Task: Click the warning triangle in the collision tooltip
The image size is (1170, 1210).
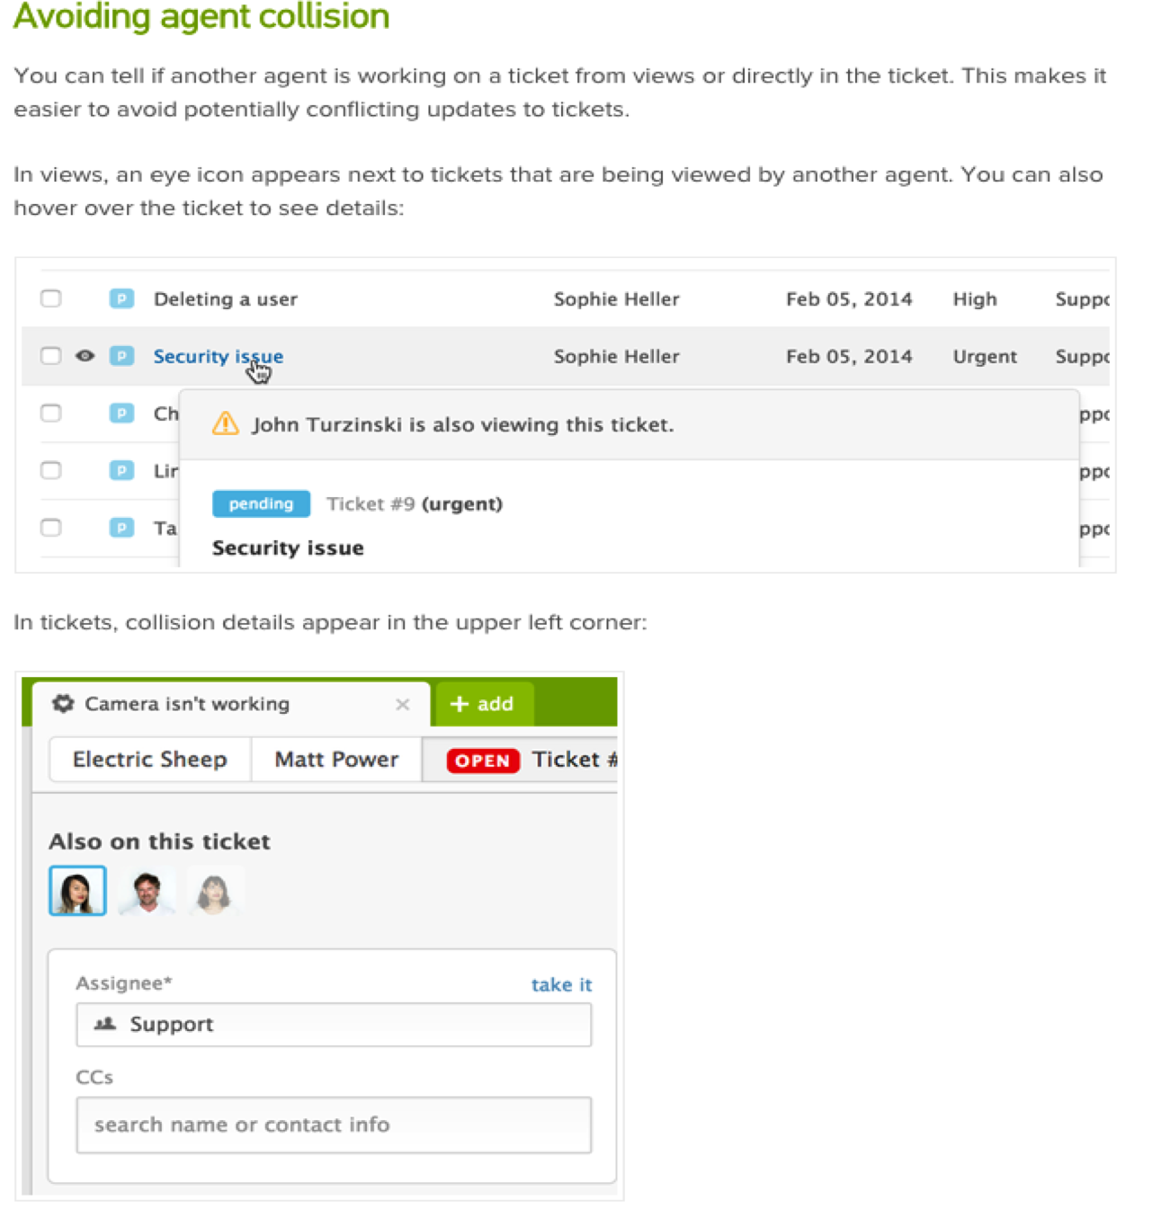Action: coord(225,423)
